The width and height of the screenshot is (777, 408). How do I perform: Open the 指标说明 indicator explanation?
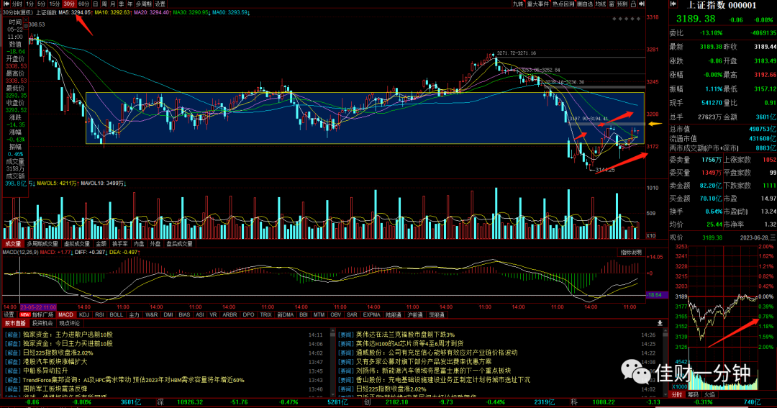point(631,253)
